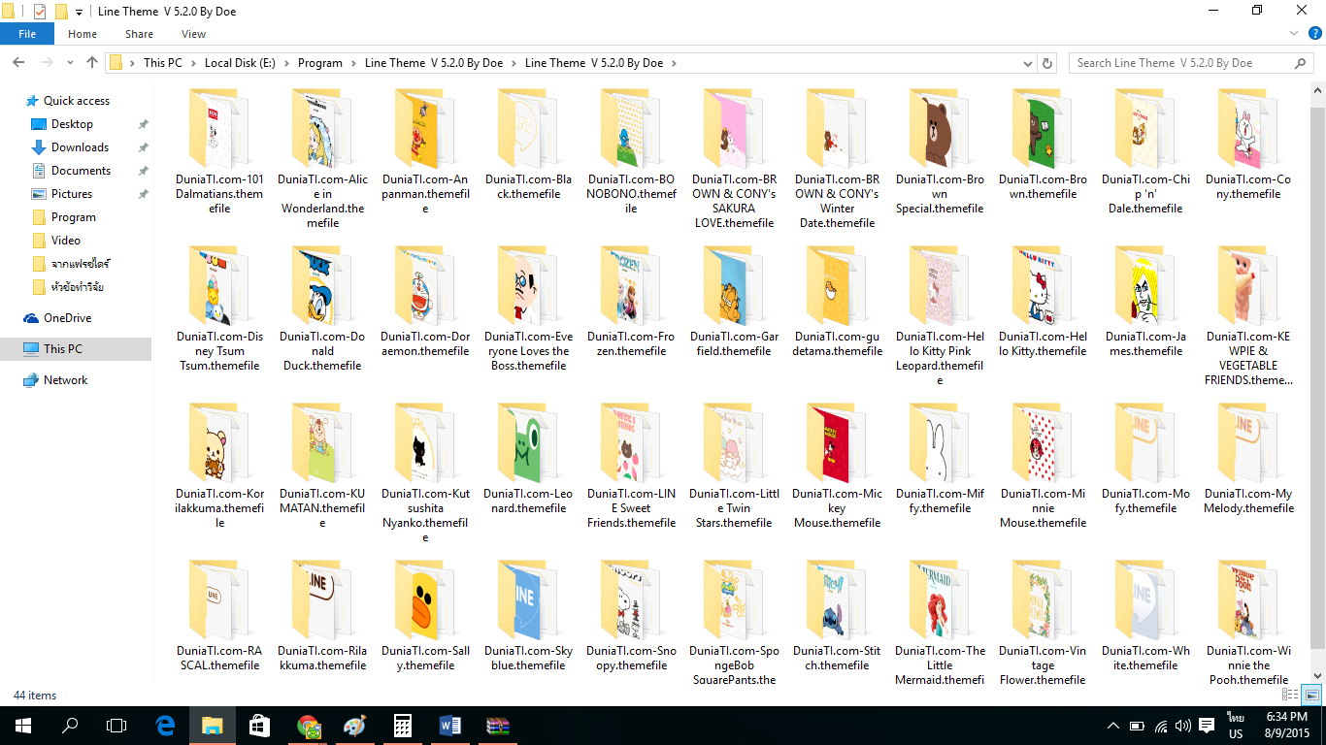Open Calculator from the taskbar
The height and width of the screenshot is (745, 1326).
point(403,726)
